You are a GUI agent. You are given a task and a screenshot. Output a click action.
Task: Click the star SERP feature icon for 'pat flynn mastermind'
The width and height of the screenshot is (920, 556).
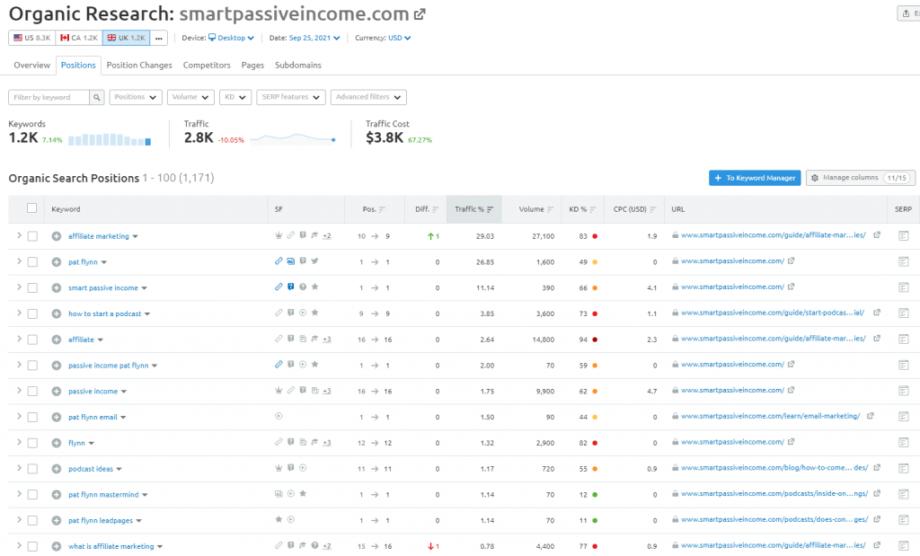[x=303, y=494]
